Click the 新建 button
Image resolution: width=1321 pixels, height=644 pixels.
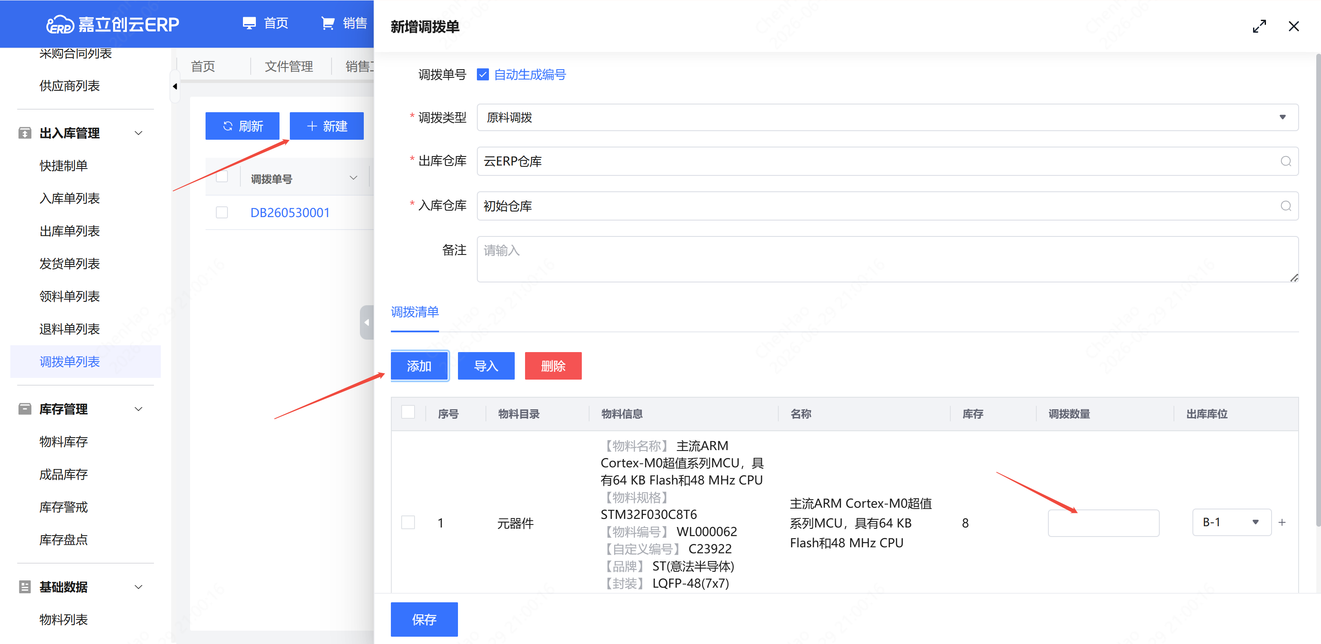[x=327, y=126]
